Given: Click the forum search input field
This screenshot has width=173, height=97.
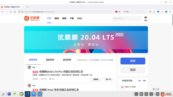Looking at the screenshot, I should pyautogui.click(x=126, y=18).
